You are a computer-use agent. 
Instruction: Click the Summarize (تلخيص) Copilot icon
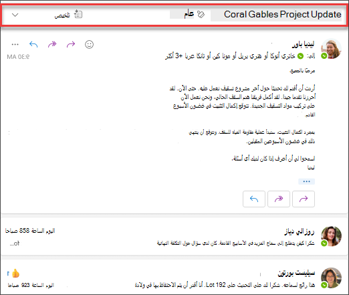pos(78,14)
